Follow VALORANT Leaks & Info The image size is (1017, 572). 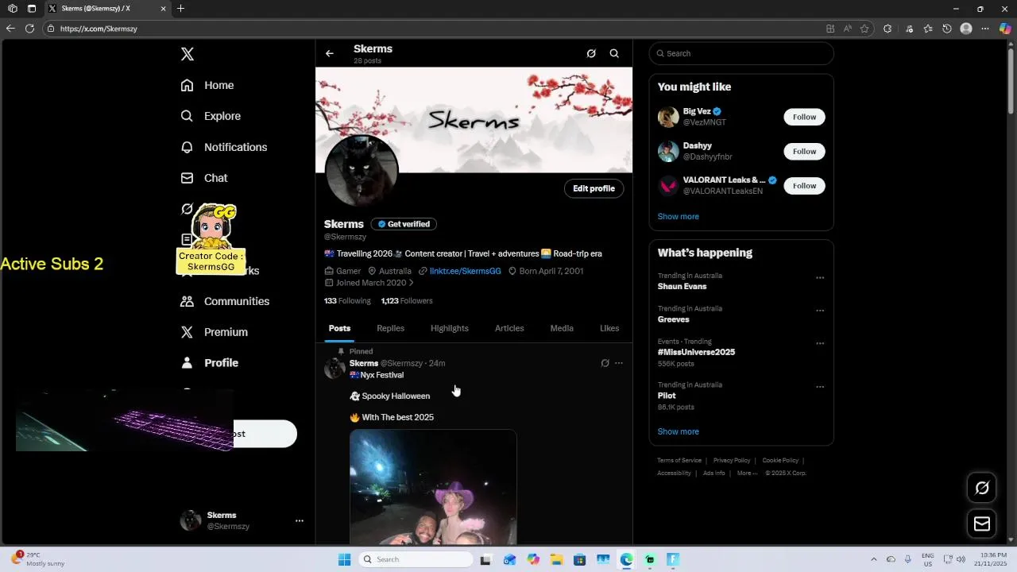pyautogui.click(x=804, y=186)
